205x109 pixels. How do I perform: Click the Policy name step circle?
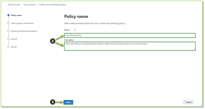coord(8,15)
